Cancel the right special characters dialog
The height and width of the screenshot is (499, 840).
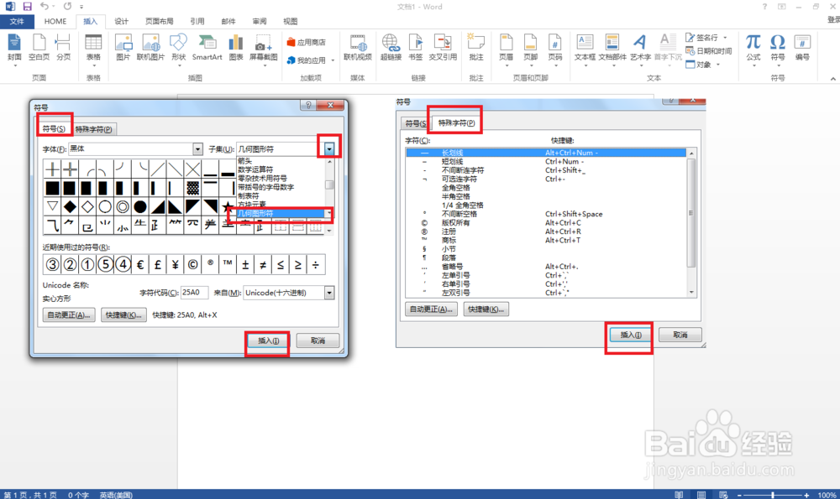pos(680,335)
